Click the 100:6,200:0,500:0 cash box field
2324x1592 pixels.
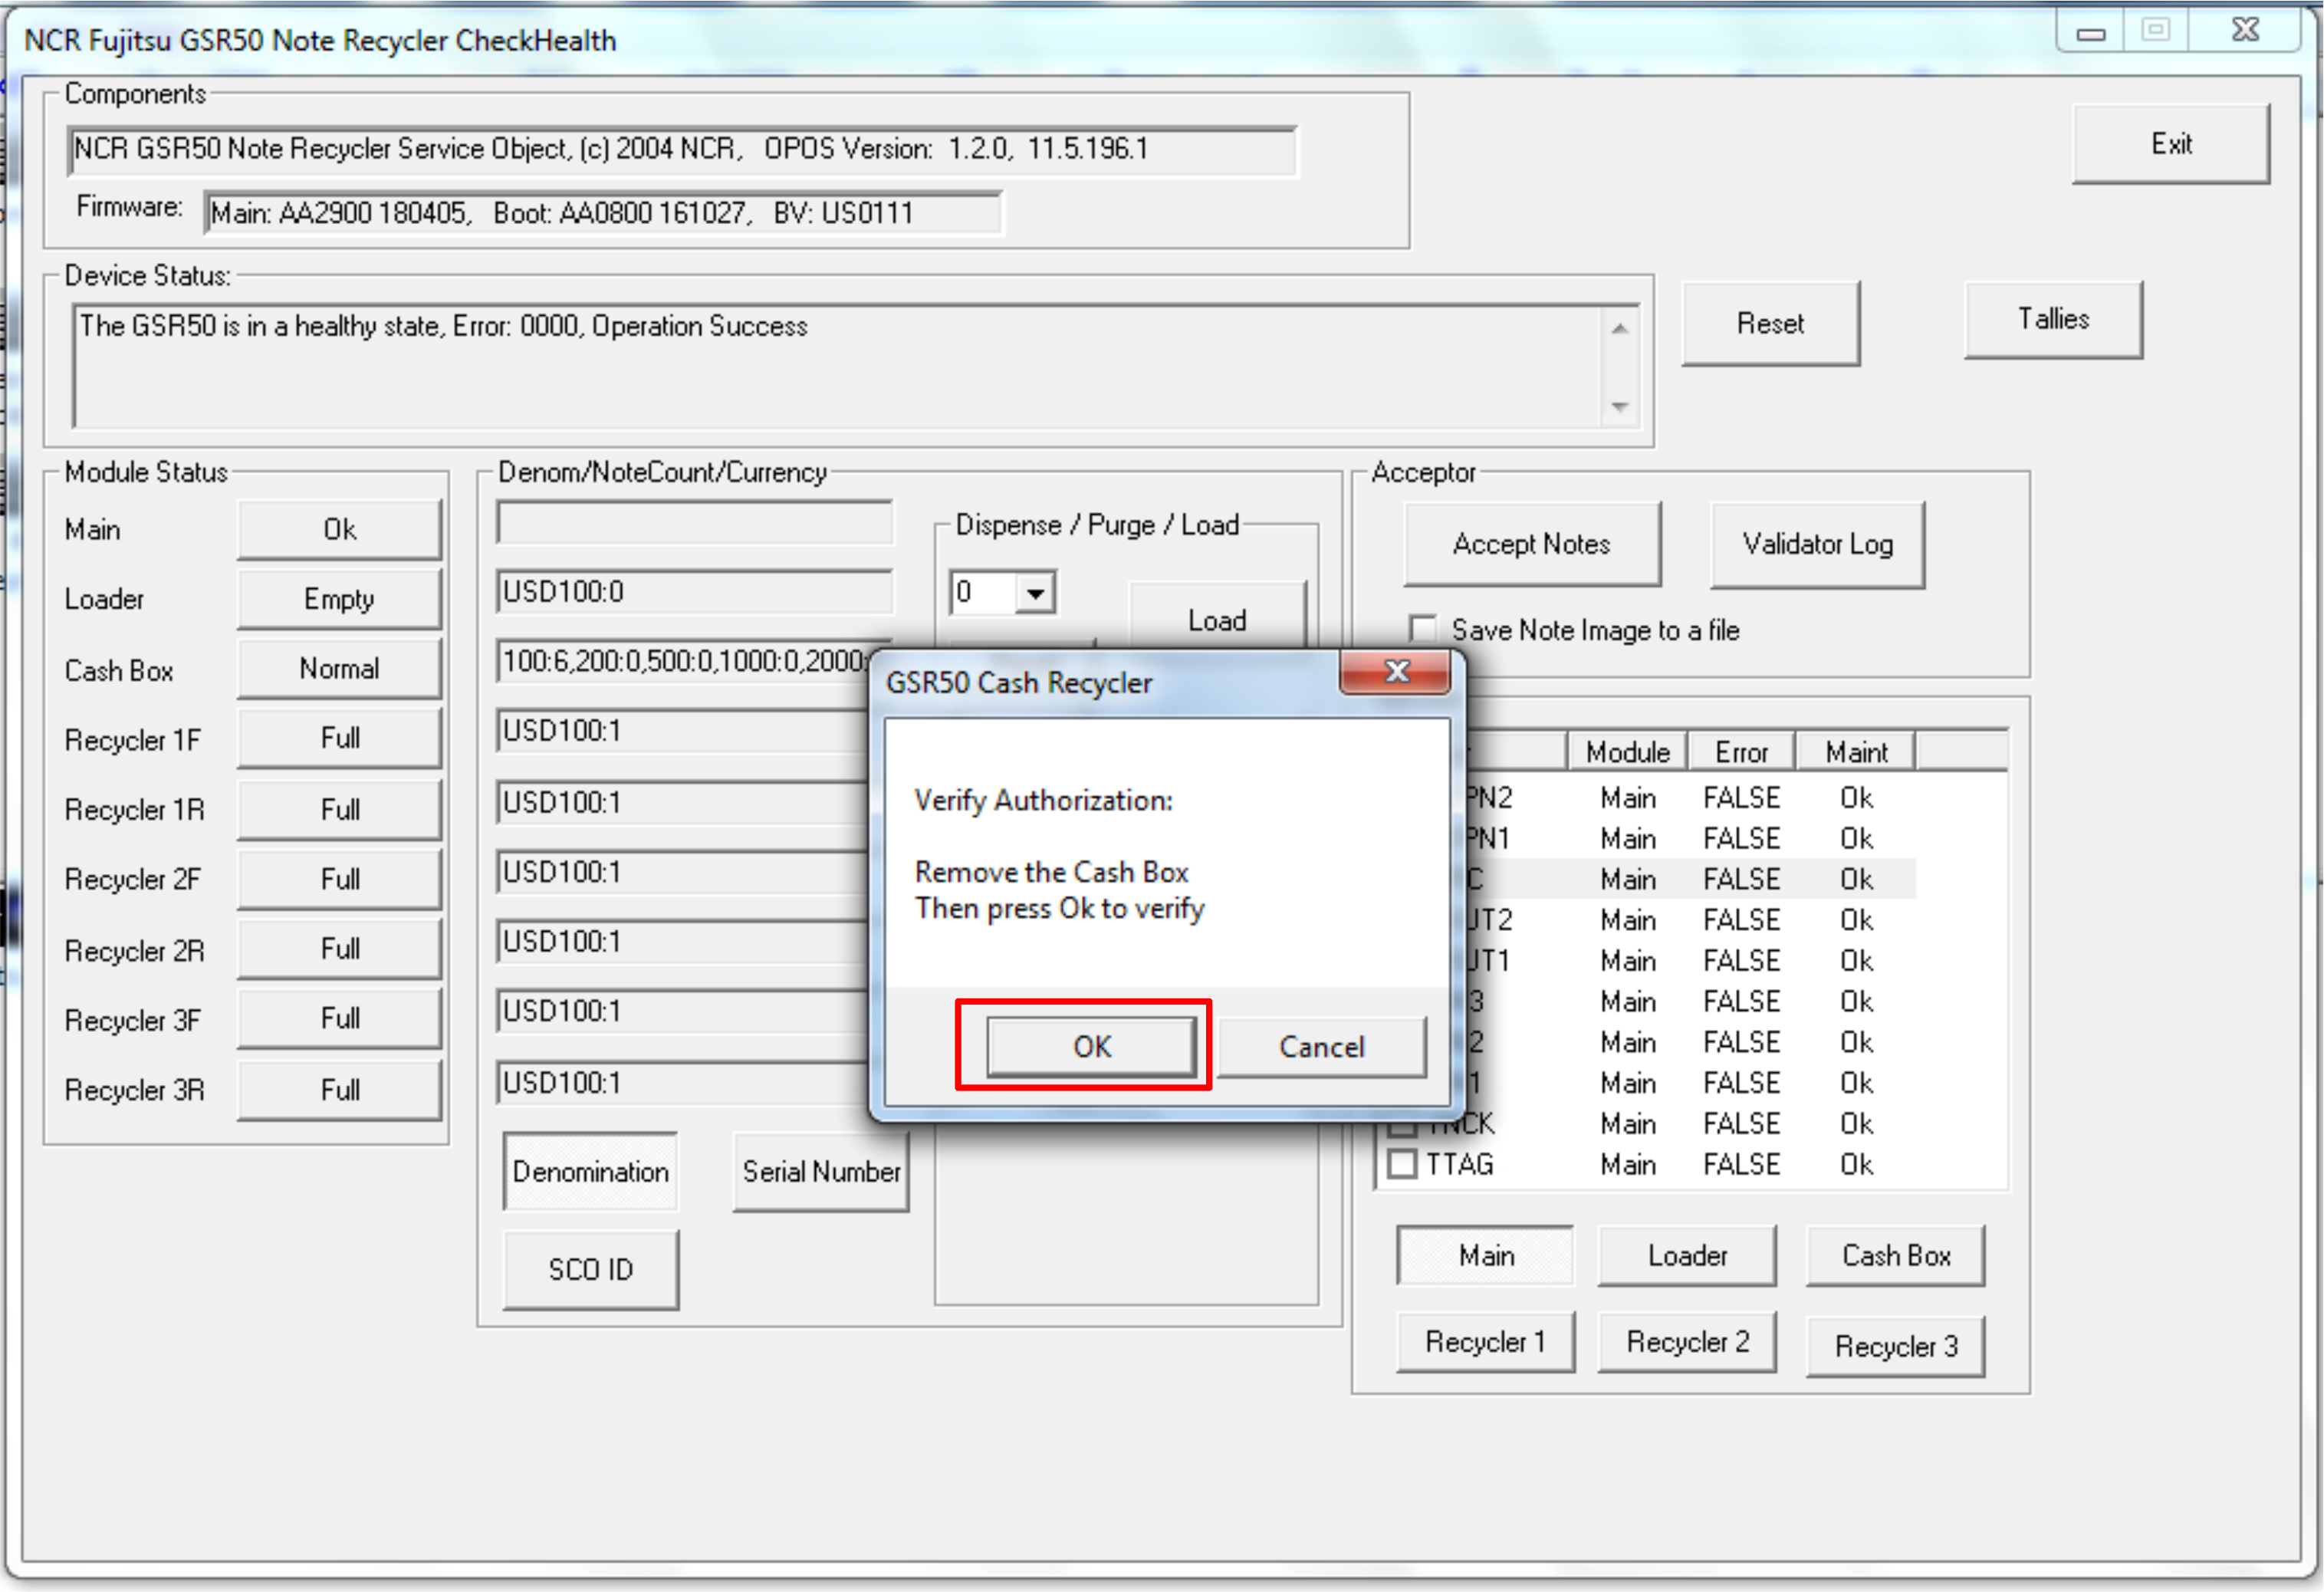(x=684, y=661)
